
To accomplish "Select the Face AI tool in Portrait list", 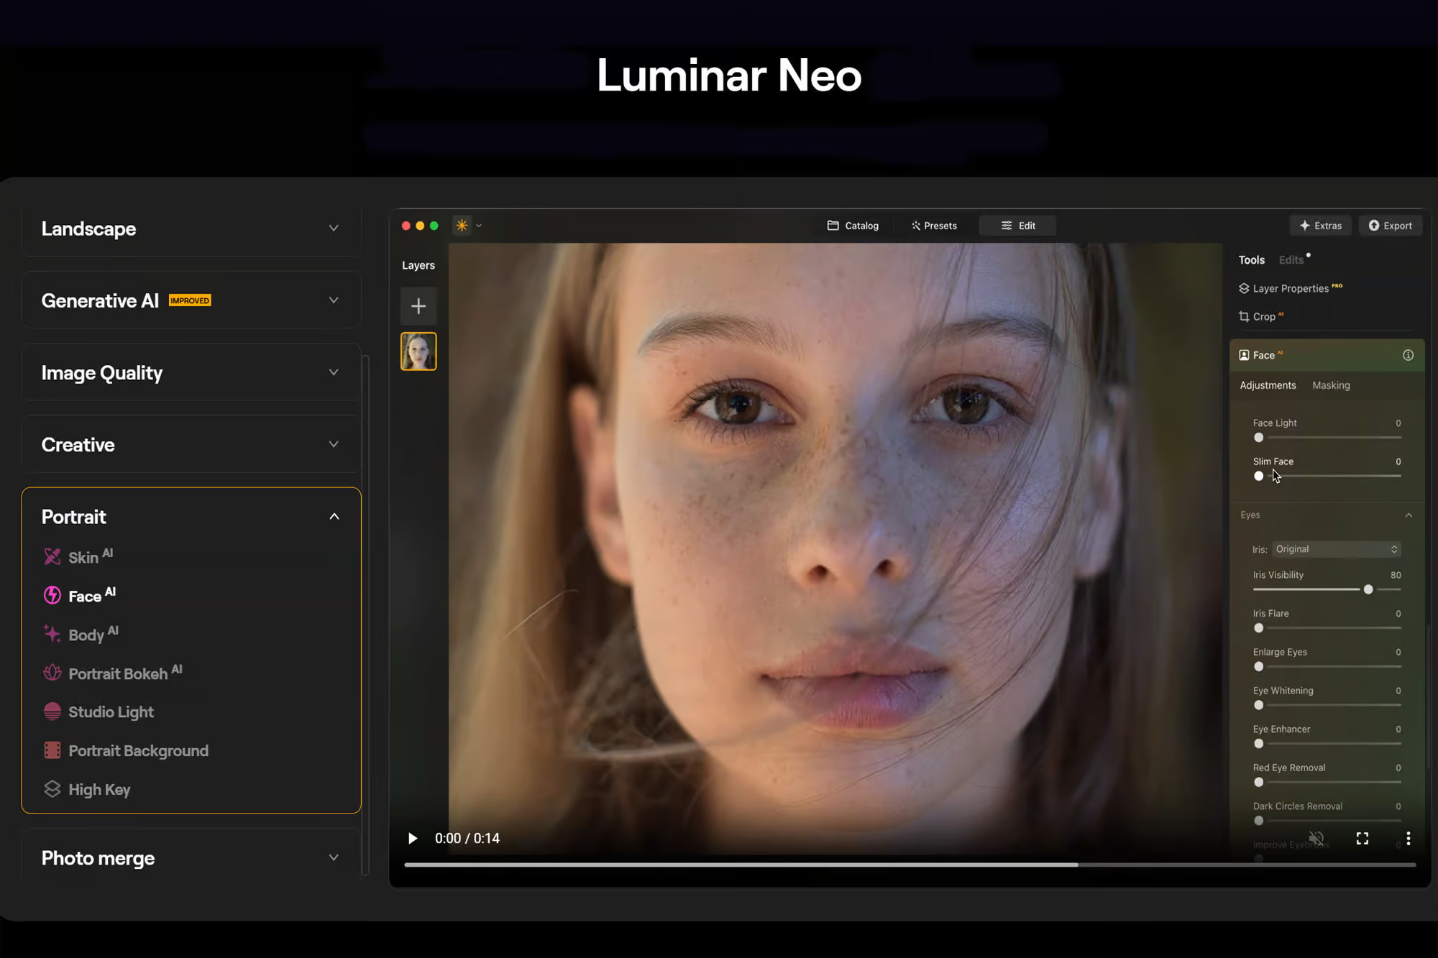I will (x=86, y=595).
